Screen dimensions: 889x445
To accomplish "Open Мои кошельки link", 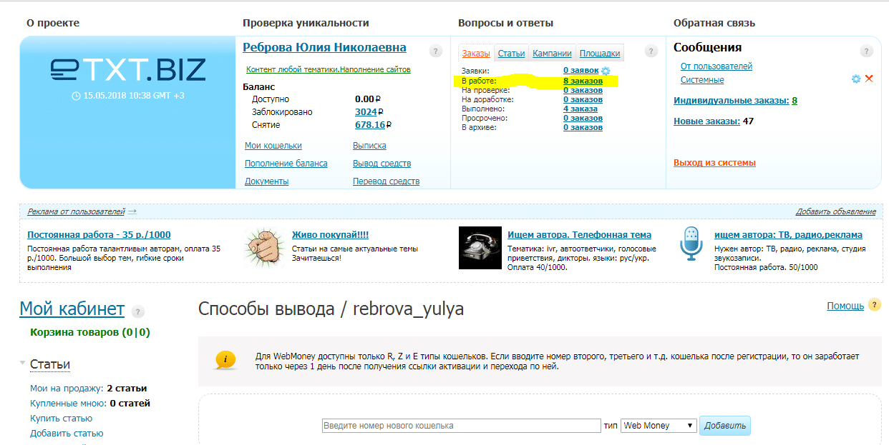I will 273,146.
